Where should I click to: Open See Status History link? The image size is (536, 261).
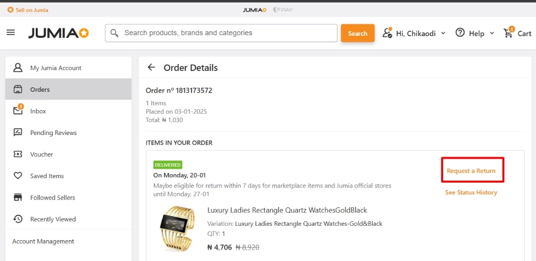point(471,193)
